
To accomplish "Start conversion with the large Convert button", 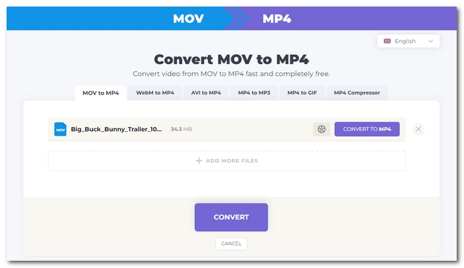I will click(x=231, y=217).
